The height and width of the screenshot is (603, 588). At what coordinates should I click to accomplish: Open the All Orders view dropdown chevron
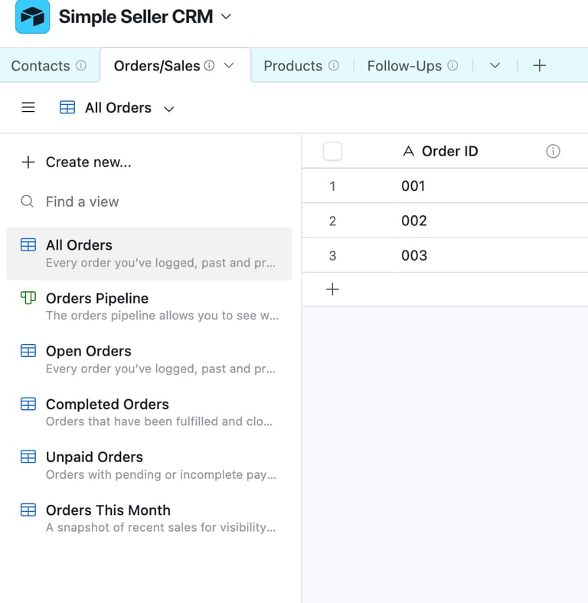point(168,109)
